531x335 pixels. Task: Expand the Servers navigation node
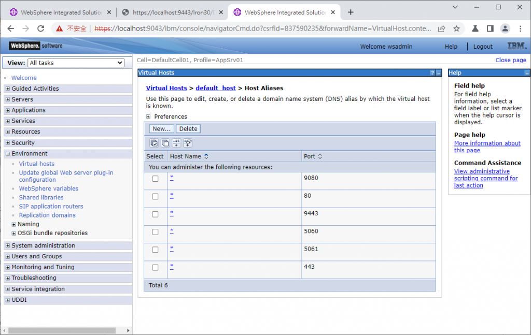click(x=7, y=99)
